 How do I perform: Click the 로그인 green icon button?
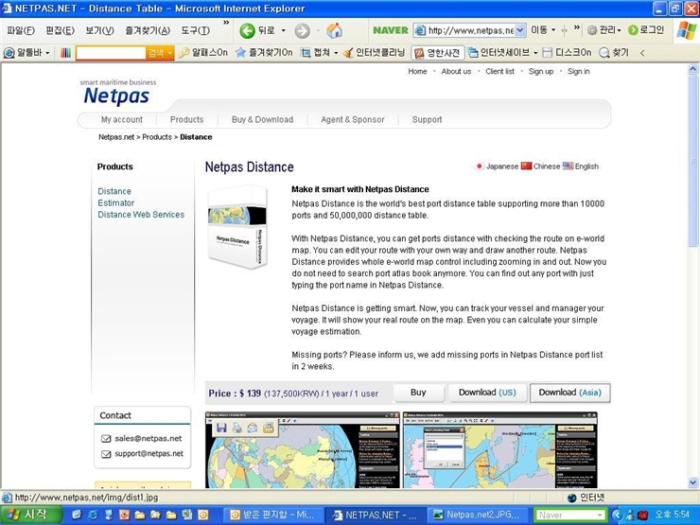pyautogui.click(x=646, y=30)
